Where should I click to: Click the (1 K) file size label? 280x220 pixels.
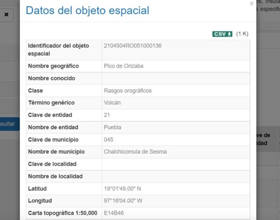(x=242, y=34)
